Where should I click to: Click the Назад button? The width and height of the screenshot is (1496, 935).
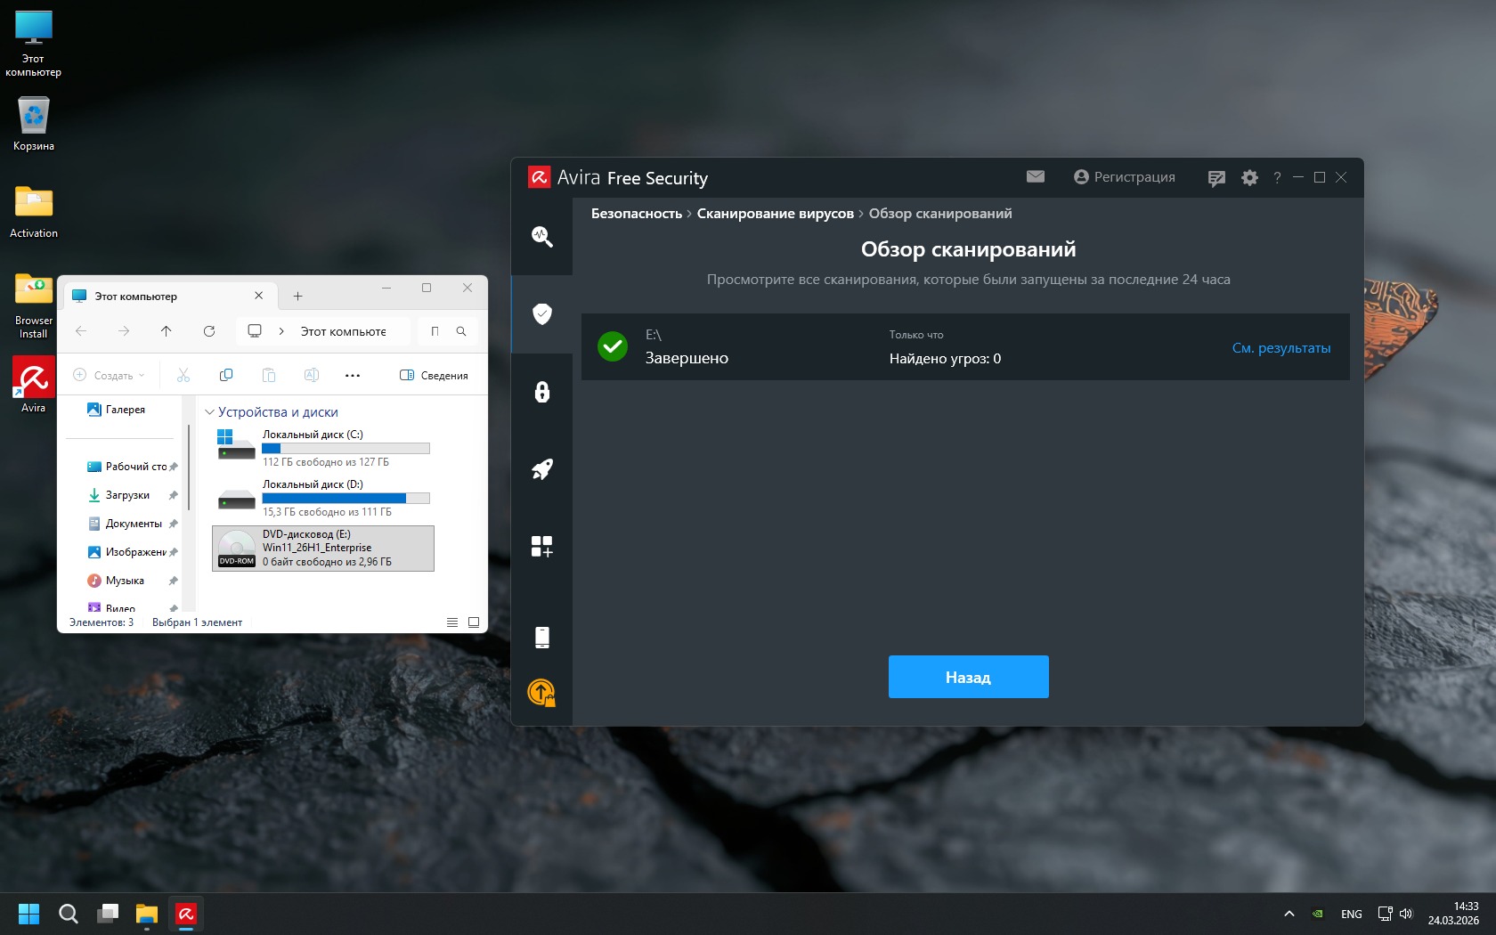pyautogui.click(x=968, y=677)
